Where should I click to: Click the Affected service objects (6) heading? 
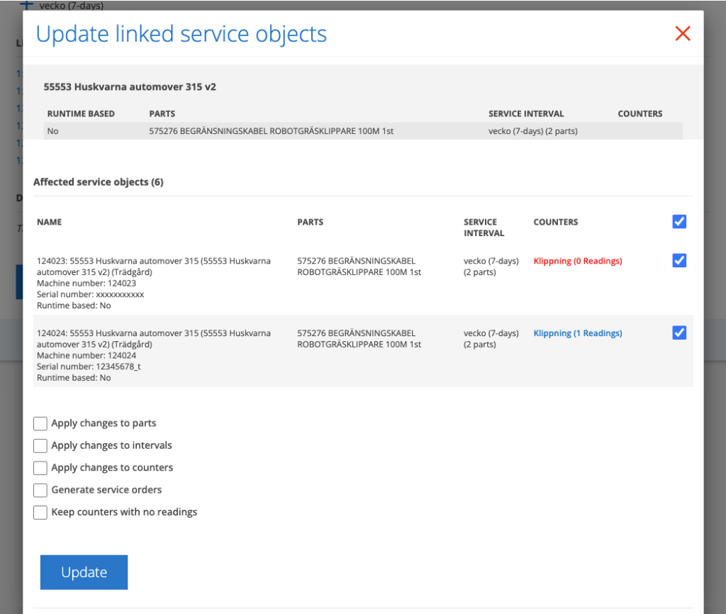click(x=98, y=182)
